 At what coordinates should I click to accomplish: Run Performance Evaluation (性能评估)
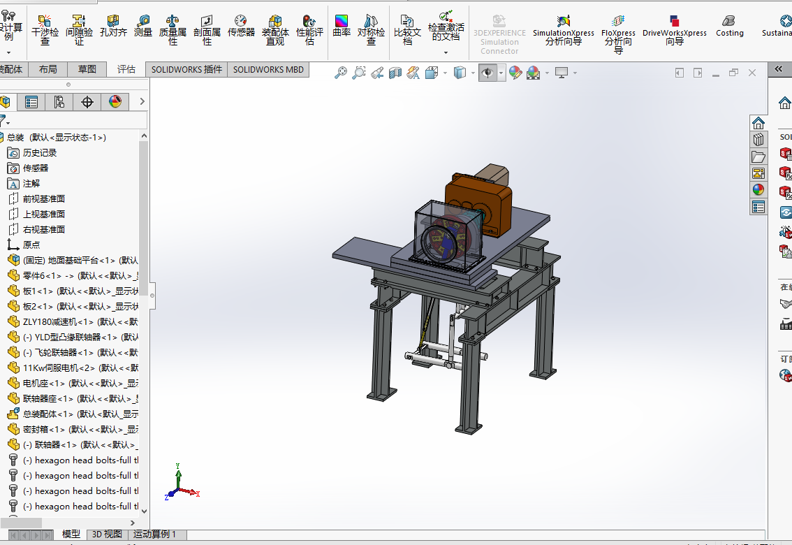click(x=309, y=30)
